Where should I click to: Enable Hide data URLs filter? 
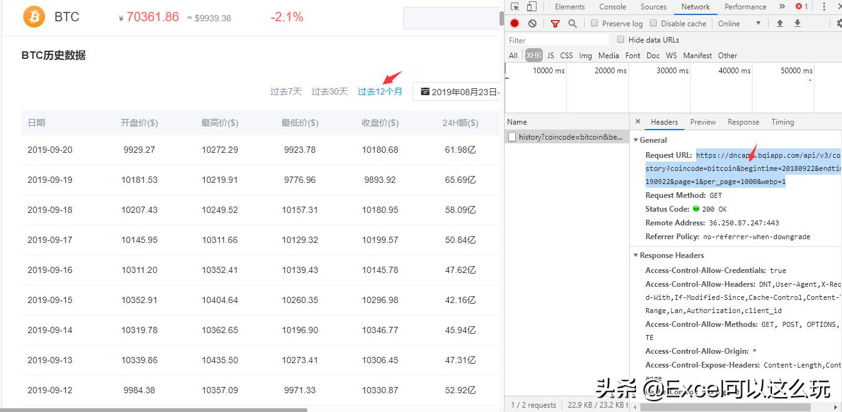click(620, 39)
